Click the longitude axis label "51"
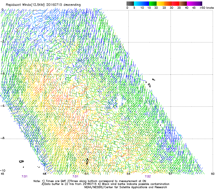 click(86, 174)
